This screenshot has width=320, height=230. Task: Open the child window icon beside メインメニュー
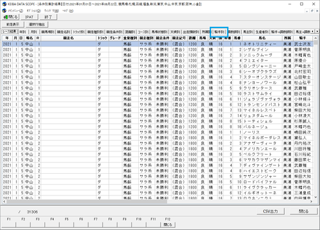coord(4,10)
